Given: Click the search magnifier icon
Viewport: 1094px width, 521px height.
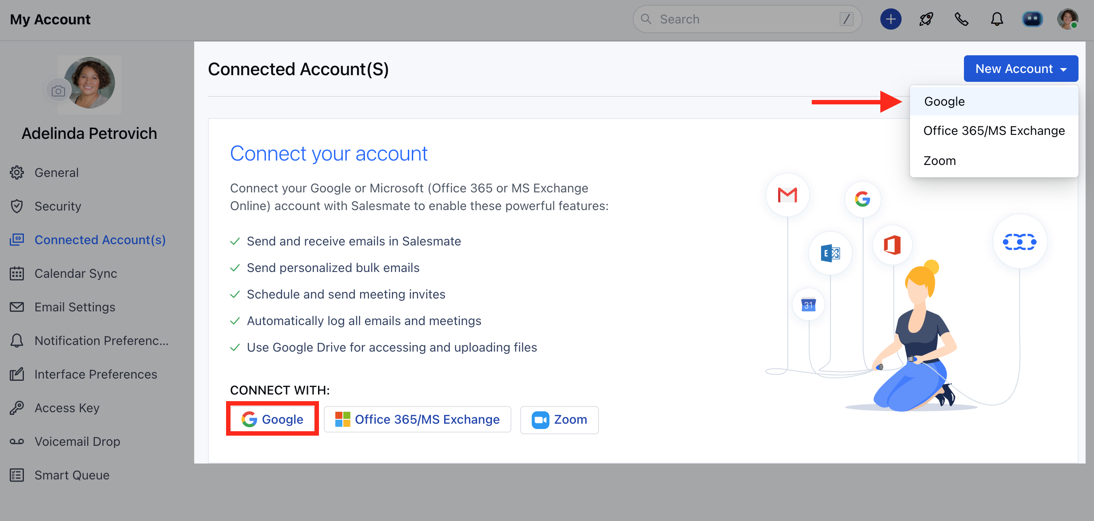Looking at the screenshot, I should pos(646,19).
